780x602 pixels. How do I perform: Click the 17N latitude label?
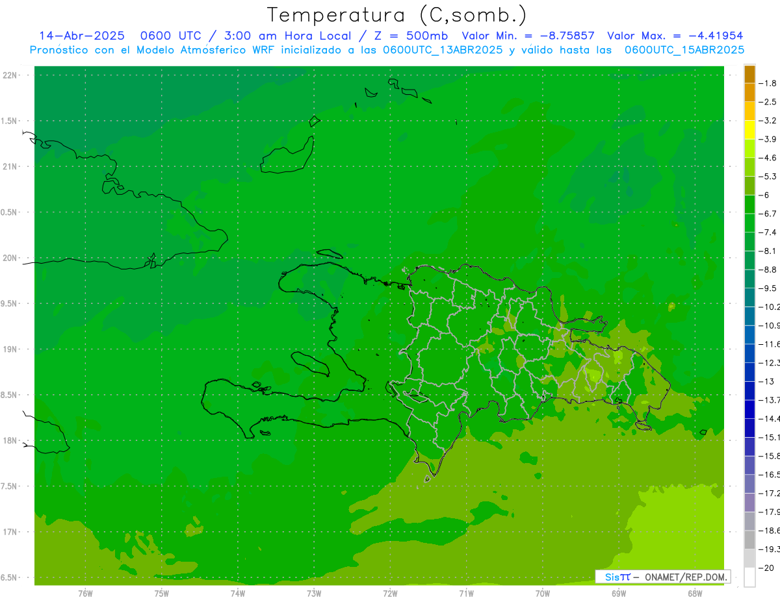10,533
